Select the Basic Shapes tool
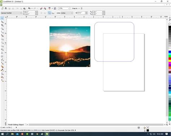This screenshot has width=171, height=136. click(2, 50)
